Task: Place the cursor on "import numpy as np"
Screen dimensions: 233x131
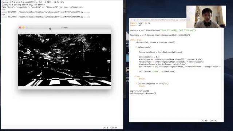Action: tap(140, 23)
